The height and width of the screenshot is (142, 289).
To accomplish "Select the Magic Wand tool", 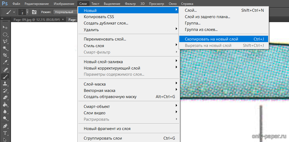I will (5, 48).
